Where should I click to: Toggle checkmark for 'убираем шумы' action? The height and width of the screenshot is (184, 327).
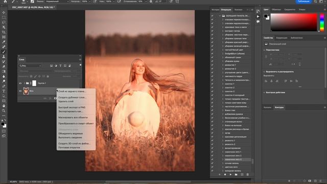pyautogui.click(x=213, y=61)
